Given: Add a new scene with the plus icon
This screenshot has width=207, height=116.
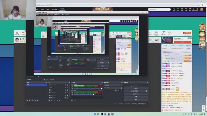Looking at the screenshot, I should [27, 100].
